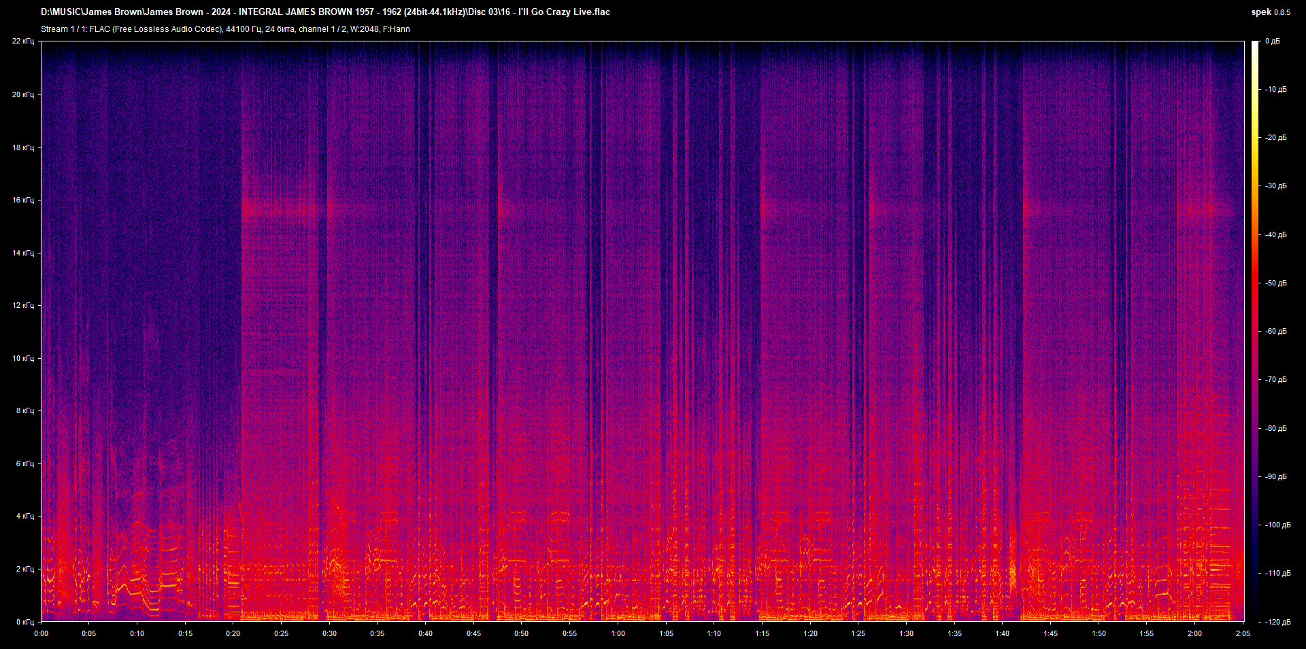Click the 12 кГц frequency axis label
Viewport: 1306px width, 649px height.
23,305
